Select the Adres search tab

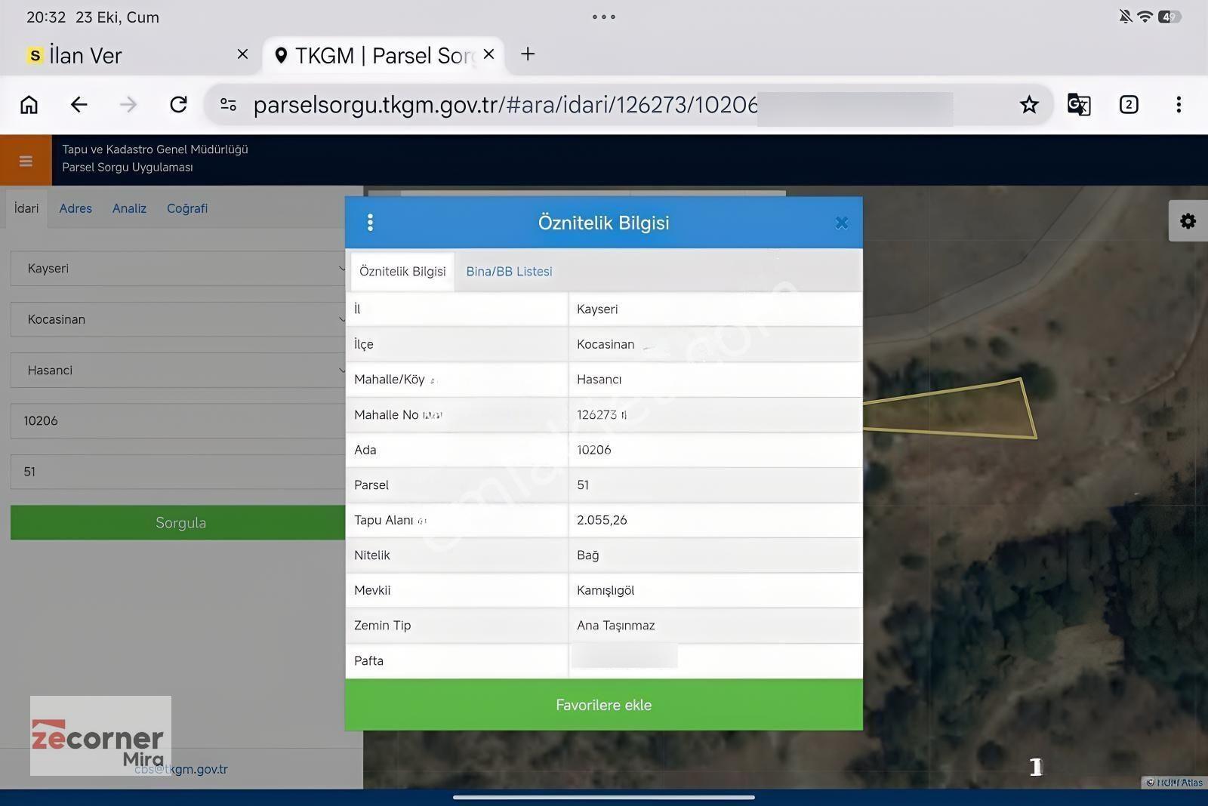click(x=75, y=208)
